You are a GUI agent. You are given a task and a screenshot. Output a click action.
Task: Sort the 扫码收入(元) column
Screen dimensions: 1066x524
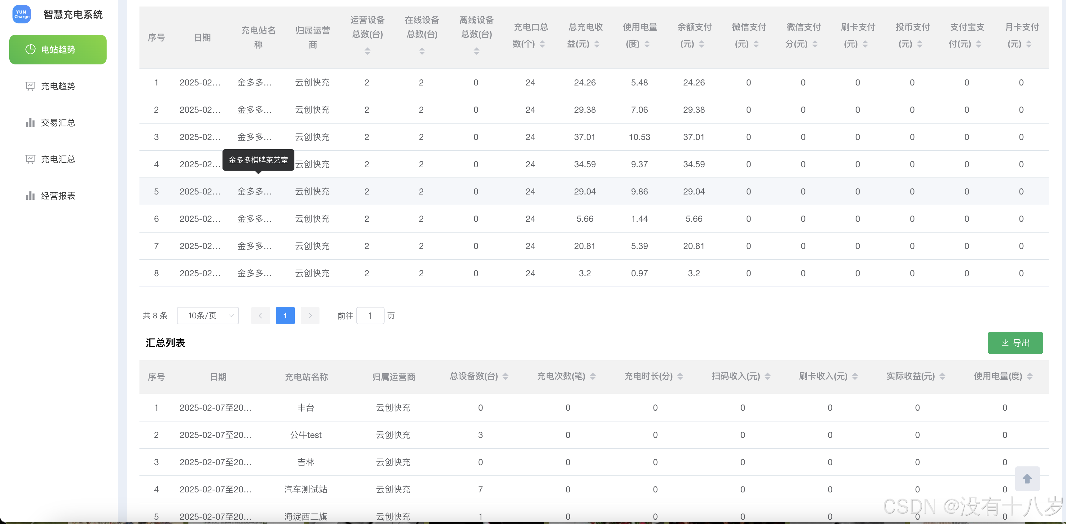(767, 376)
